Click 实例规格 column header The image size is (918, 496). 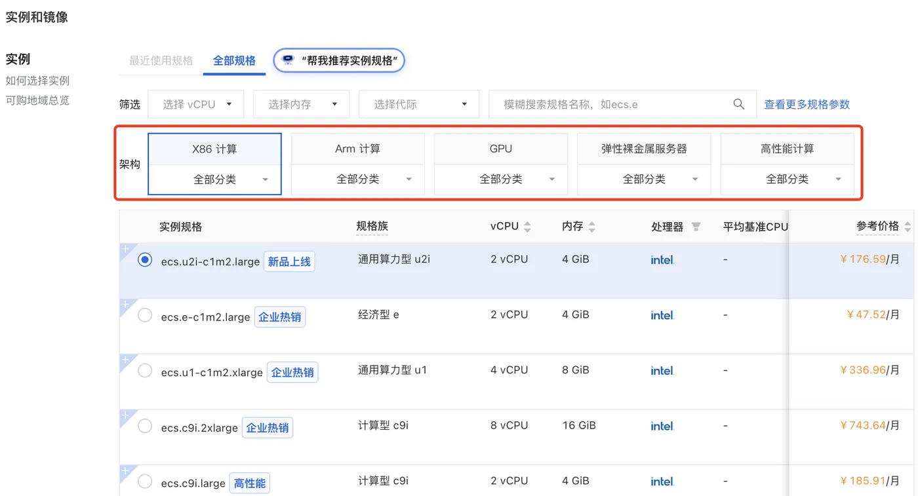[180, 227]
